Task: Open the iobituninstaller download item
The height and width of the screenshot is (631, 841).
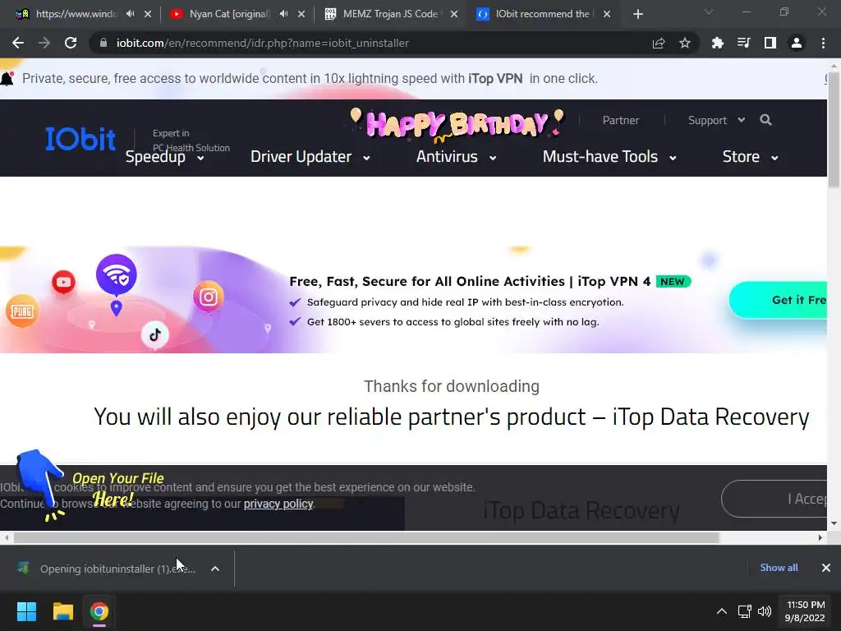Action: point(108,569)
